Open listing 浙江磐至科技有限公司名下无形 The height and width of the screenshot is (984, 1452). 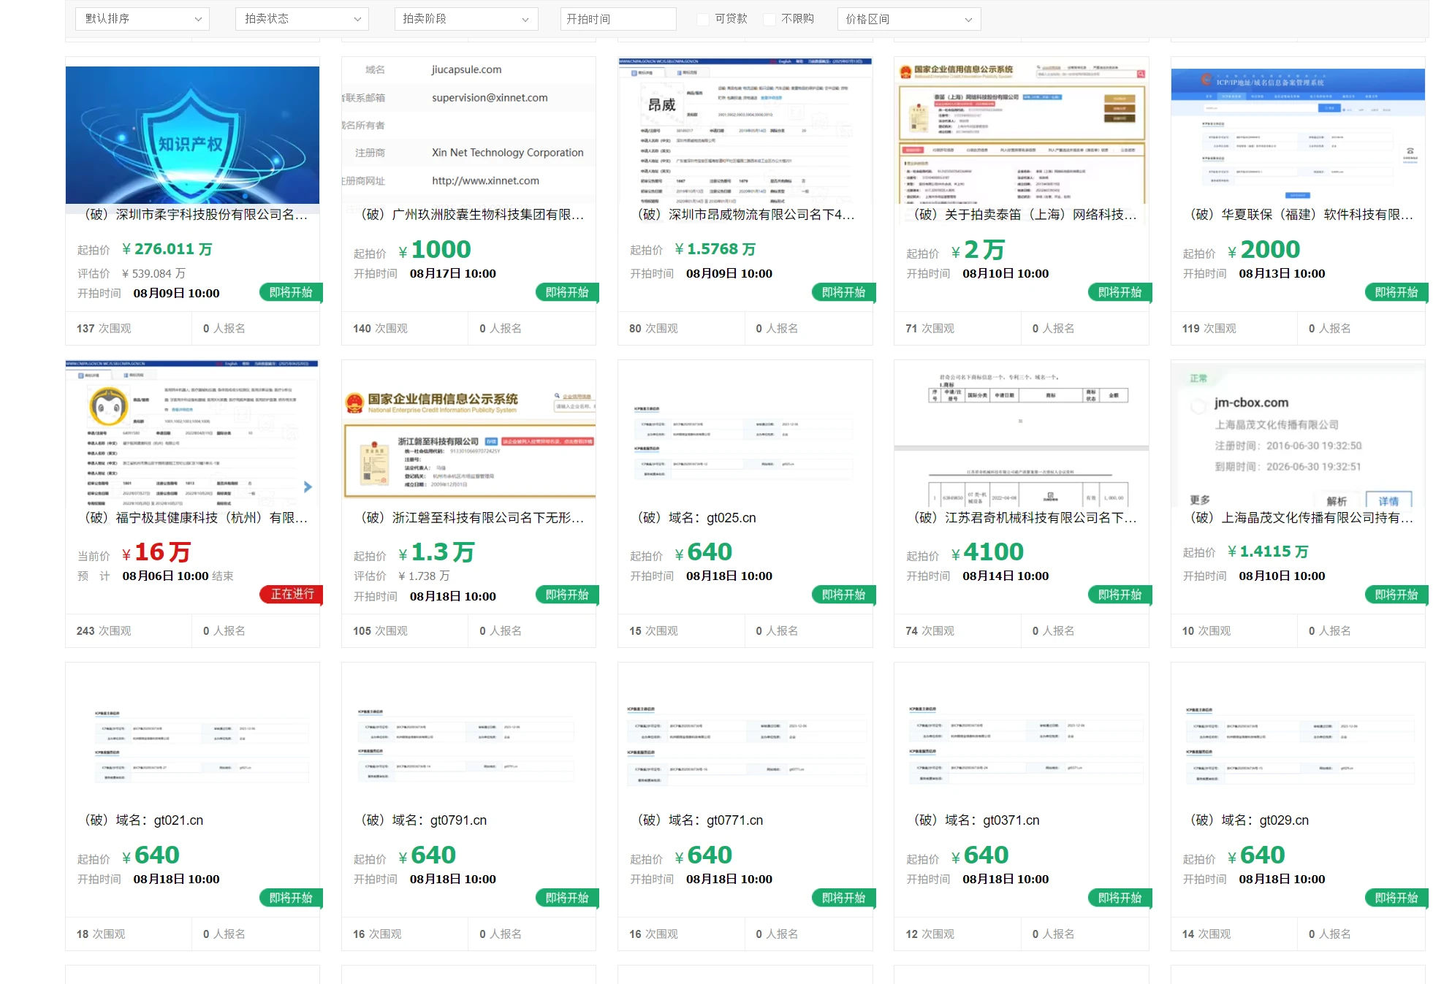[473, 517]
